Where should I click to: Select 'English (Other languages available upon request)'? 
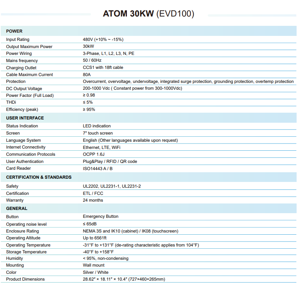click(x=130, y=140)
